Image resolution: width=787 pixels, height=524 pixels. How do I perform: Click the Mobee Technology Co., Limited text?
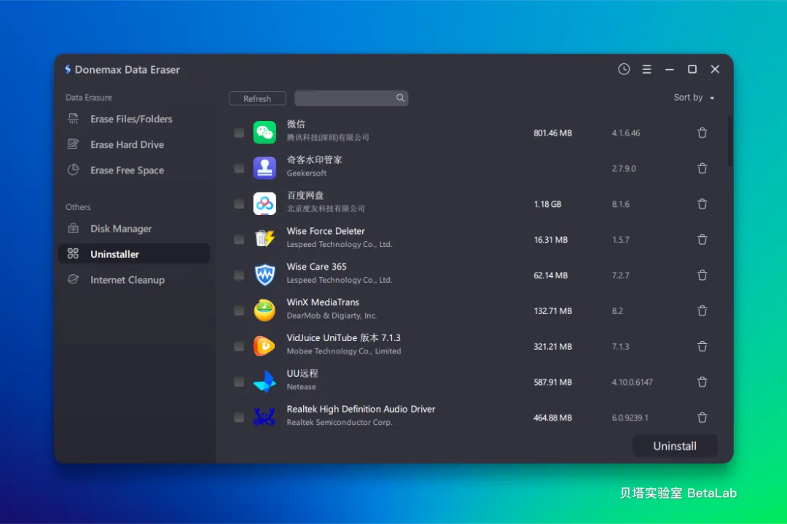tap(344, 351)
